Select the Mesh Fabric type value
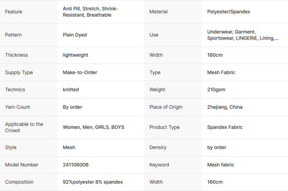 (221, 72)
